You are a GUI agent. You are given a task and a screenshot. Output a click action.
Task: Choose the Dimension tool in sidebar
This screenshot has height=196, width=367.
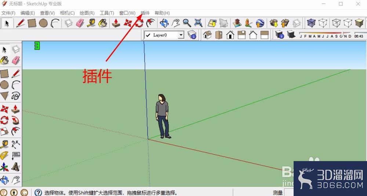coord(16,145)
